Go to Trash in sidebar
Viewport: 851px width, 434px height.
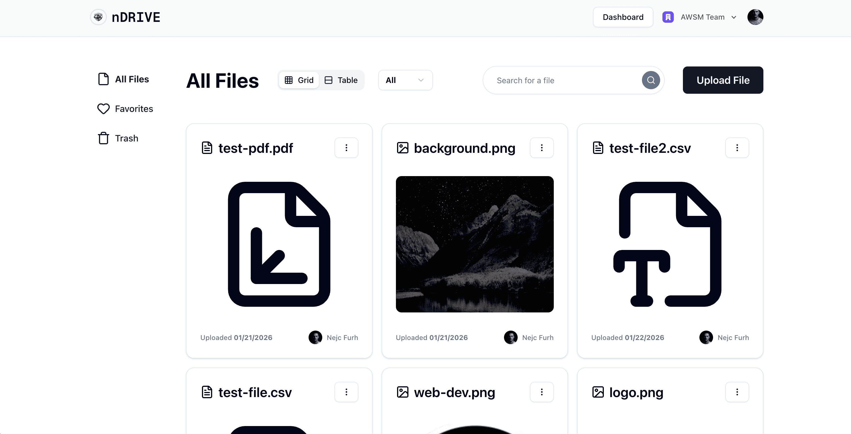point(118,138)
